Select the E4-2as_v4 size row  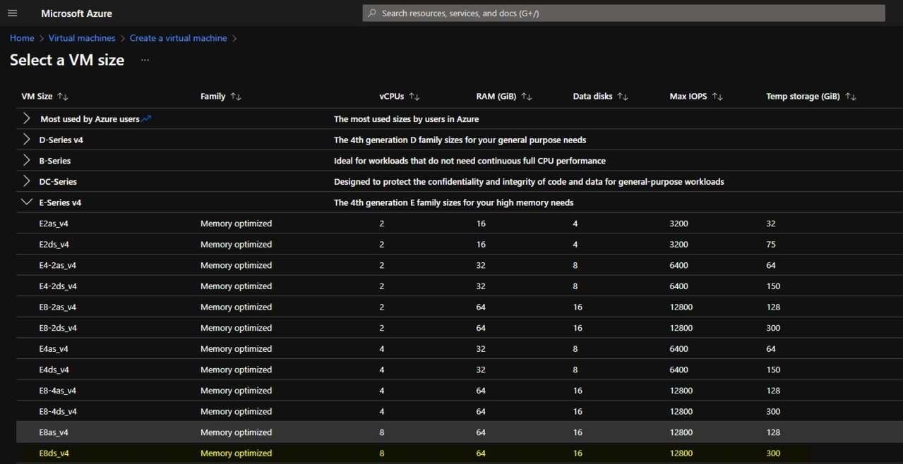(459, 265)
